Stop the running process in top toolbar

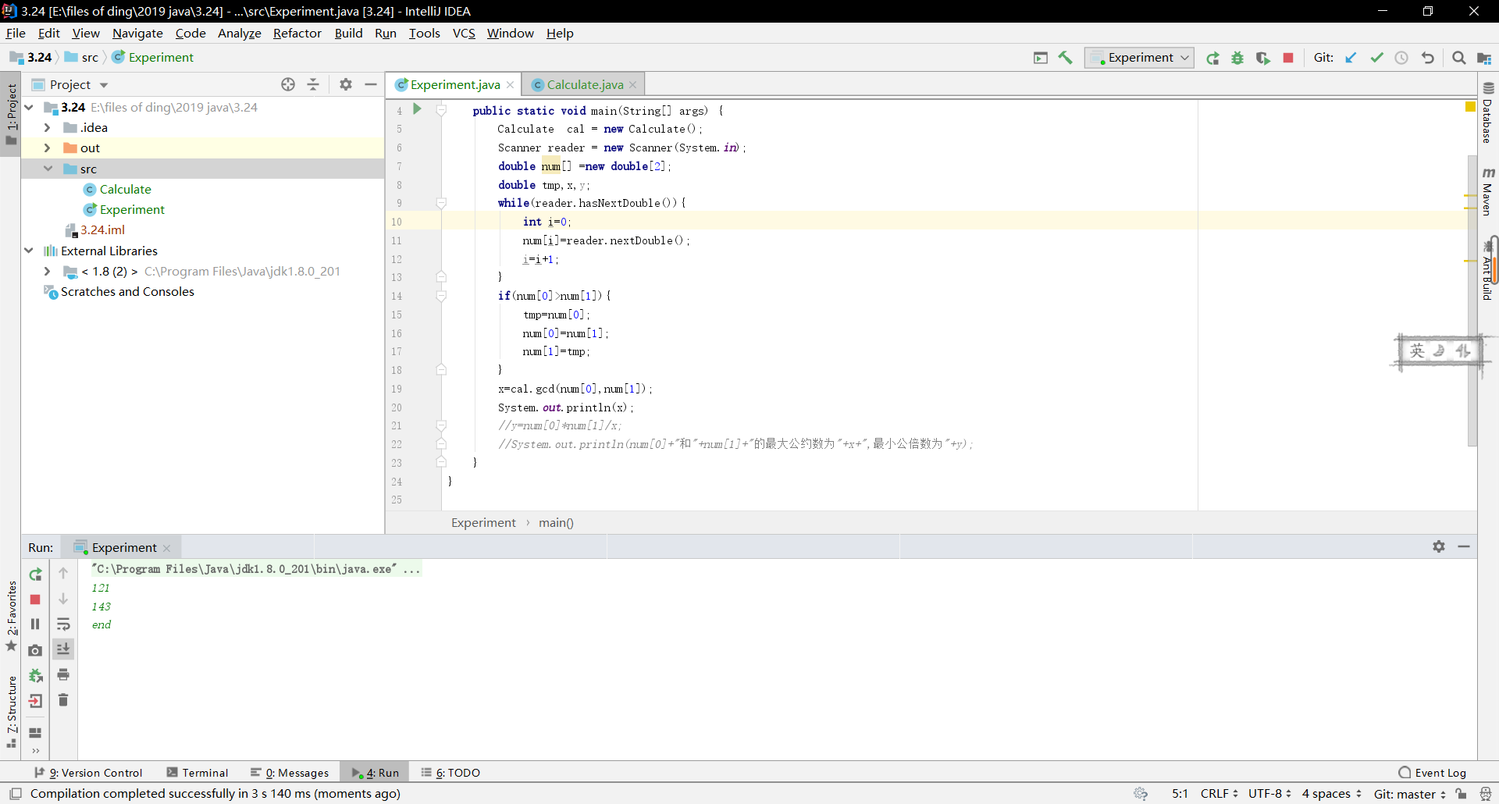coord(1288,58)
